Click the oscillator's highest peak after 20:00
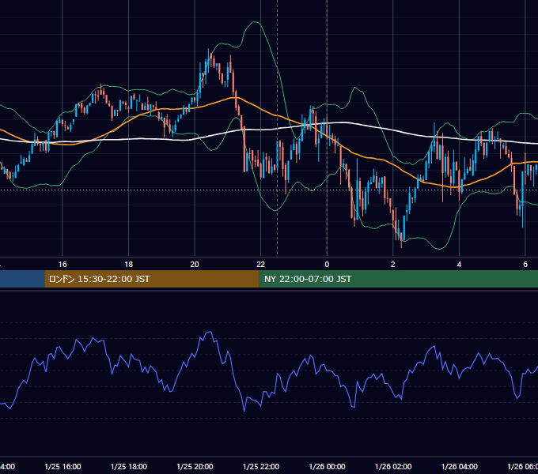538x474 pixels. tap(209, 332)
